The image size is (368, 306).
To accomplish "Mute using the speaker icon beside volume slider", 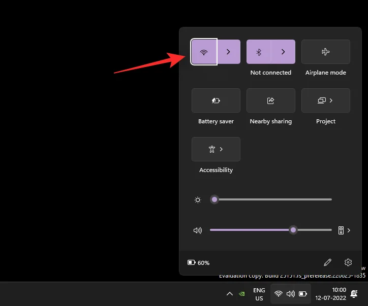I will [198, 230].
